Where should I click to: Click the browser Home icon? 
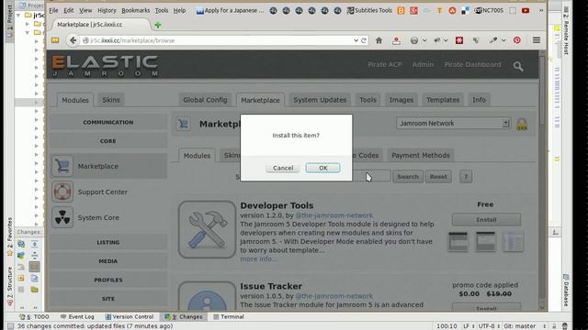click(x=379, y=40)
